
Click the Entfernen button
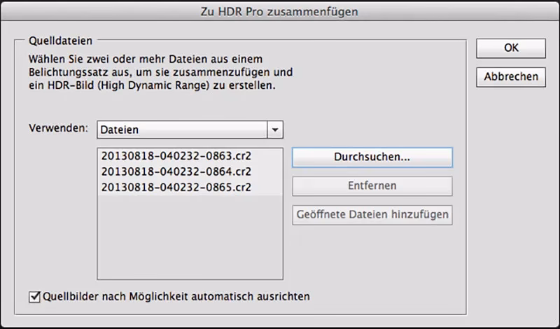coord(372,186)
